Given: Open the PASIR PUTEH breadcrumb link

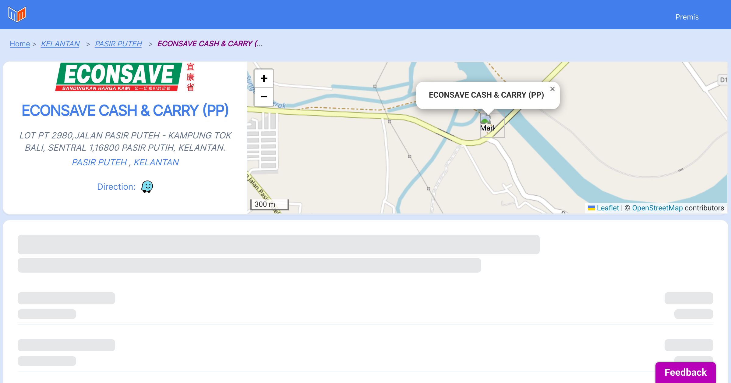Looking at the screenshot, I should pyautogui.click(x=118, y=44).
